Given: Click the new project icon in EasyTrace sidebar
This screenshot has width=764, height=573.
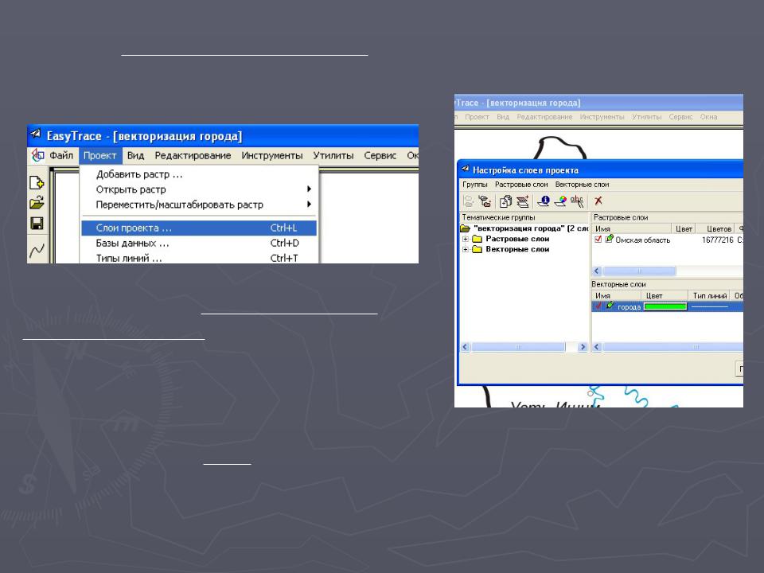Looking at the screenshot, I should (x=37, y=182).
